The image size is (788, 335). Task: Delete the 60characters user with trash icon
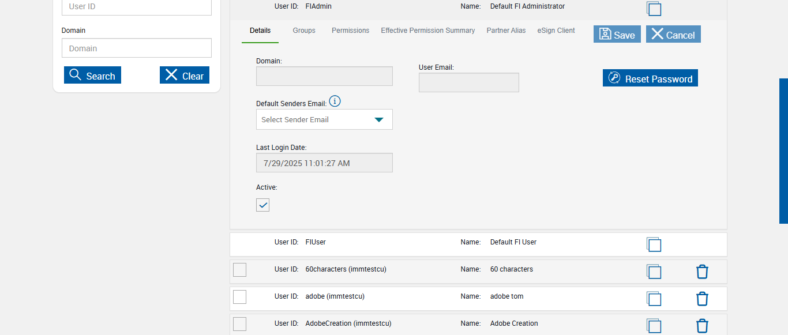point(702,272)
